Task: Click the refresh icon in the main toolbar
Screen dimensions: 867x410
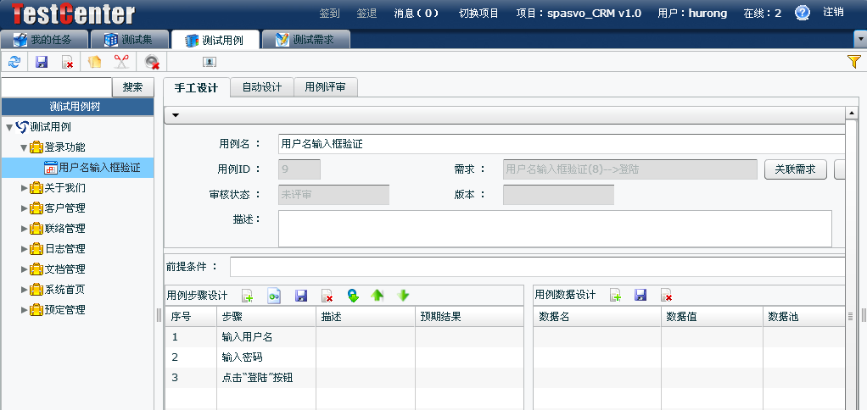Action: 14,62
